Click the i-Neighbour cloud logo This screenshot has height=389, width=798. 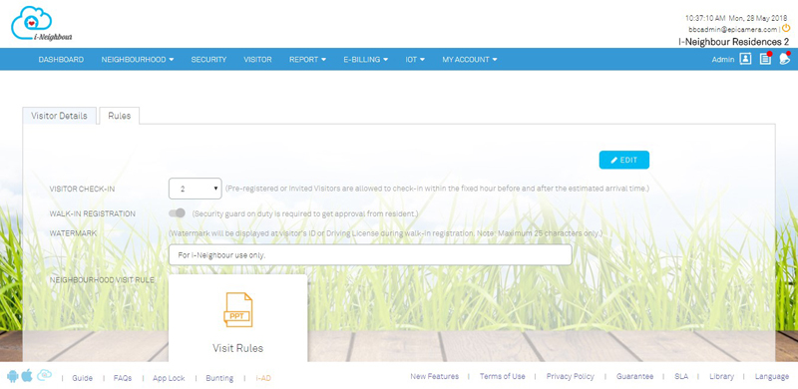coord(41,24)
